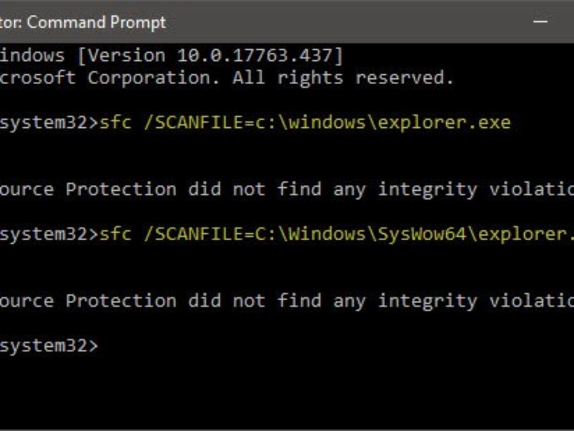Click 'integrity' in the first result line
The image size is (574, 431).
pos(427,190)
